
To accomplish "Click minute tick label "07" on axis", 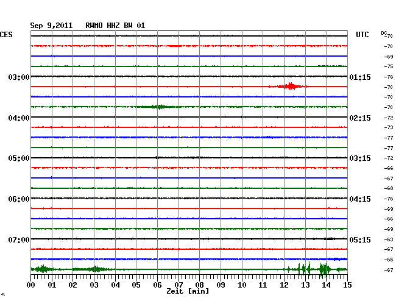I will 179,285.
